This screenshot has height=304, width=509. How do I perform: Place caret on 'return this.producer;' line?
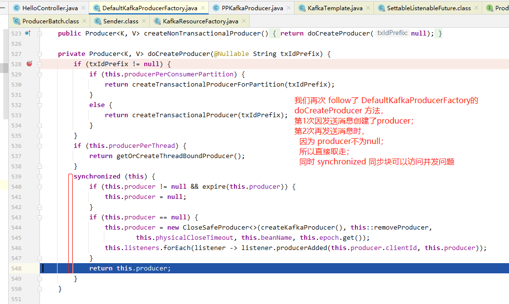point(130,268)
